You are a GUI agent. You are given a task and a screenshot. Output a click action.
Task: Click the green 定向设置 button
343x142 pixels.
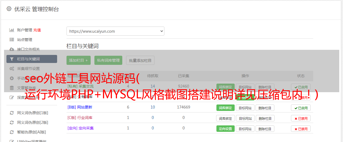225,129
